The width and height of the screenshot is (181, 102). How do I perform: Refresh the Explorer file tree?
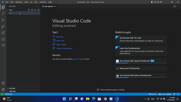click(x=35, y=10)
